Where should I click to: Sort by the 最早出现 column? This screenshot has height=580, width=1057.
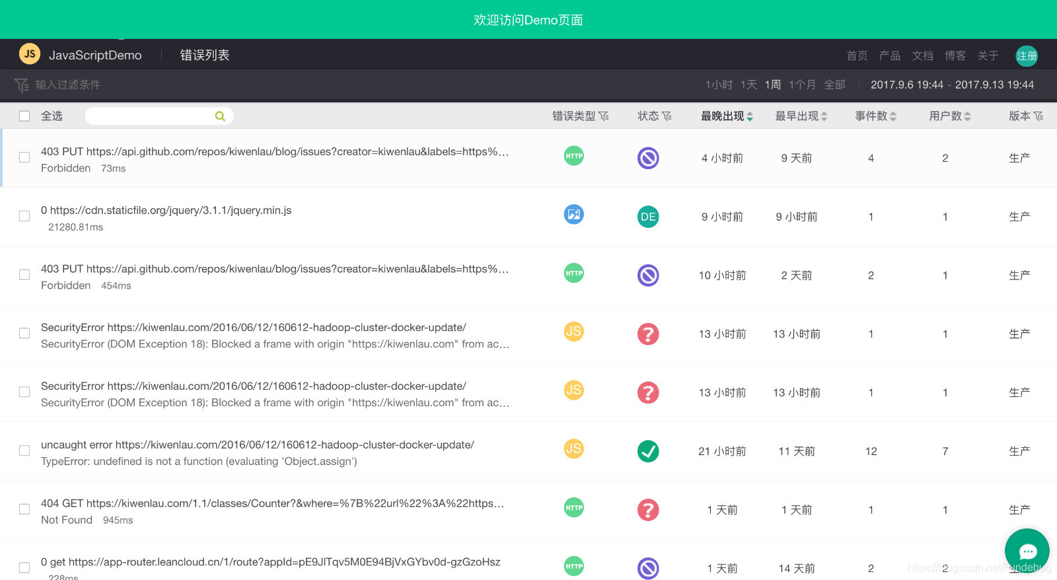point(801,116)
